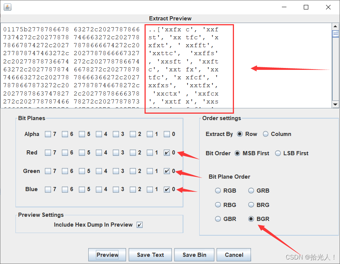The image size is (340, 264).
Task: Check Alpha bit plane 5
Action: 82,134
